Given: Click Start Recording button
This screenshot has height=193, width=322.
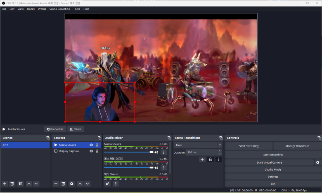Looking at the screenshot, I should [273, 155].
